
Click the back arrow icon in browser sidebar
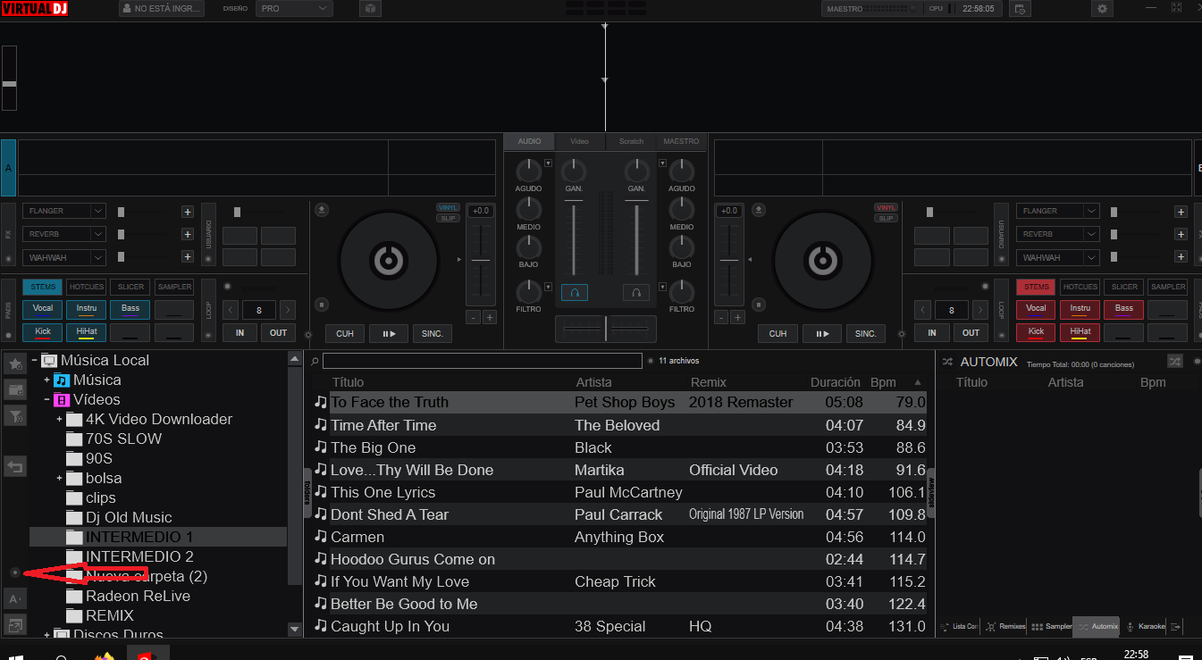tap(15, 466)
